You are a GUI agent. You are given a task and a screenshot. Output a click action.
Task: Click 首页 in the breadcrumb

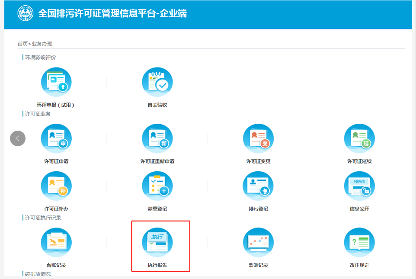(22, 44)
